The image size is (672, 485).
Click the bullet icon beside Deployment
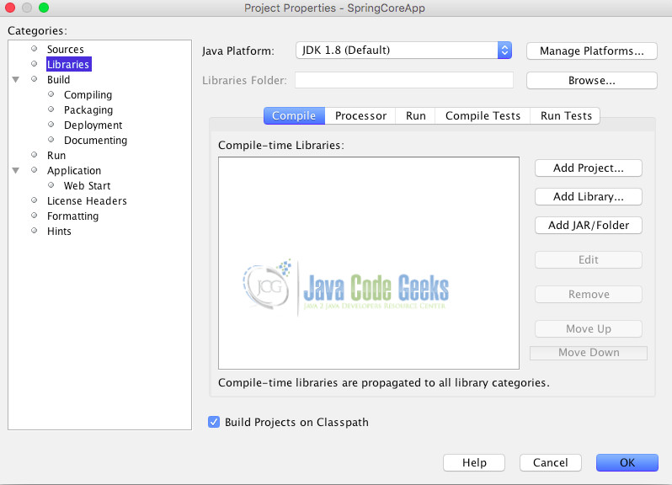[51, 125]
